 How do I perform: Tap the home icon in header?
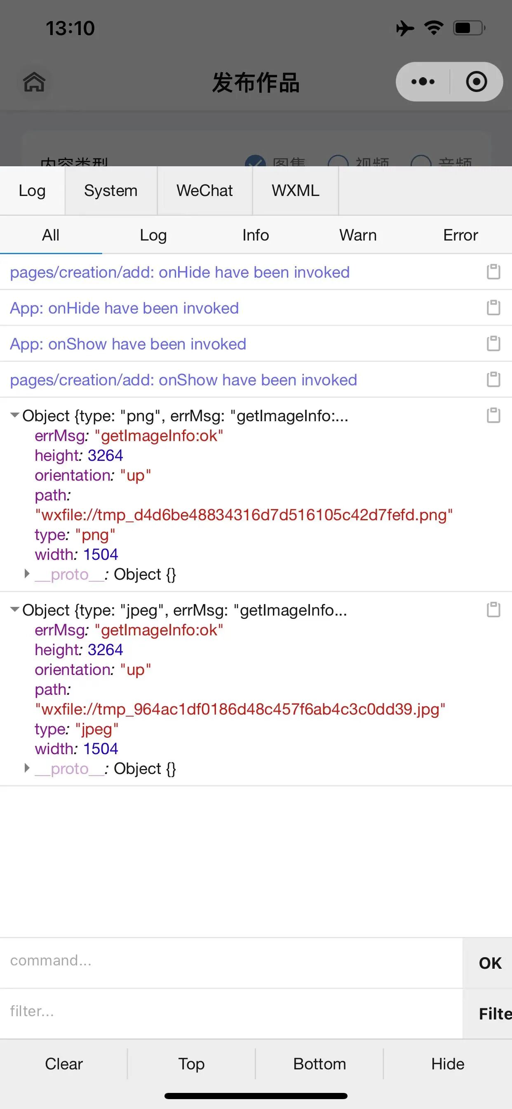(34, 82)
